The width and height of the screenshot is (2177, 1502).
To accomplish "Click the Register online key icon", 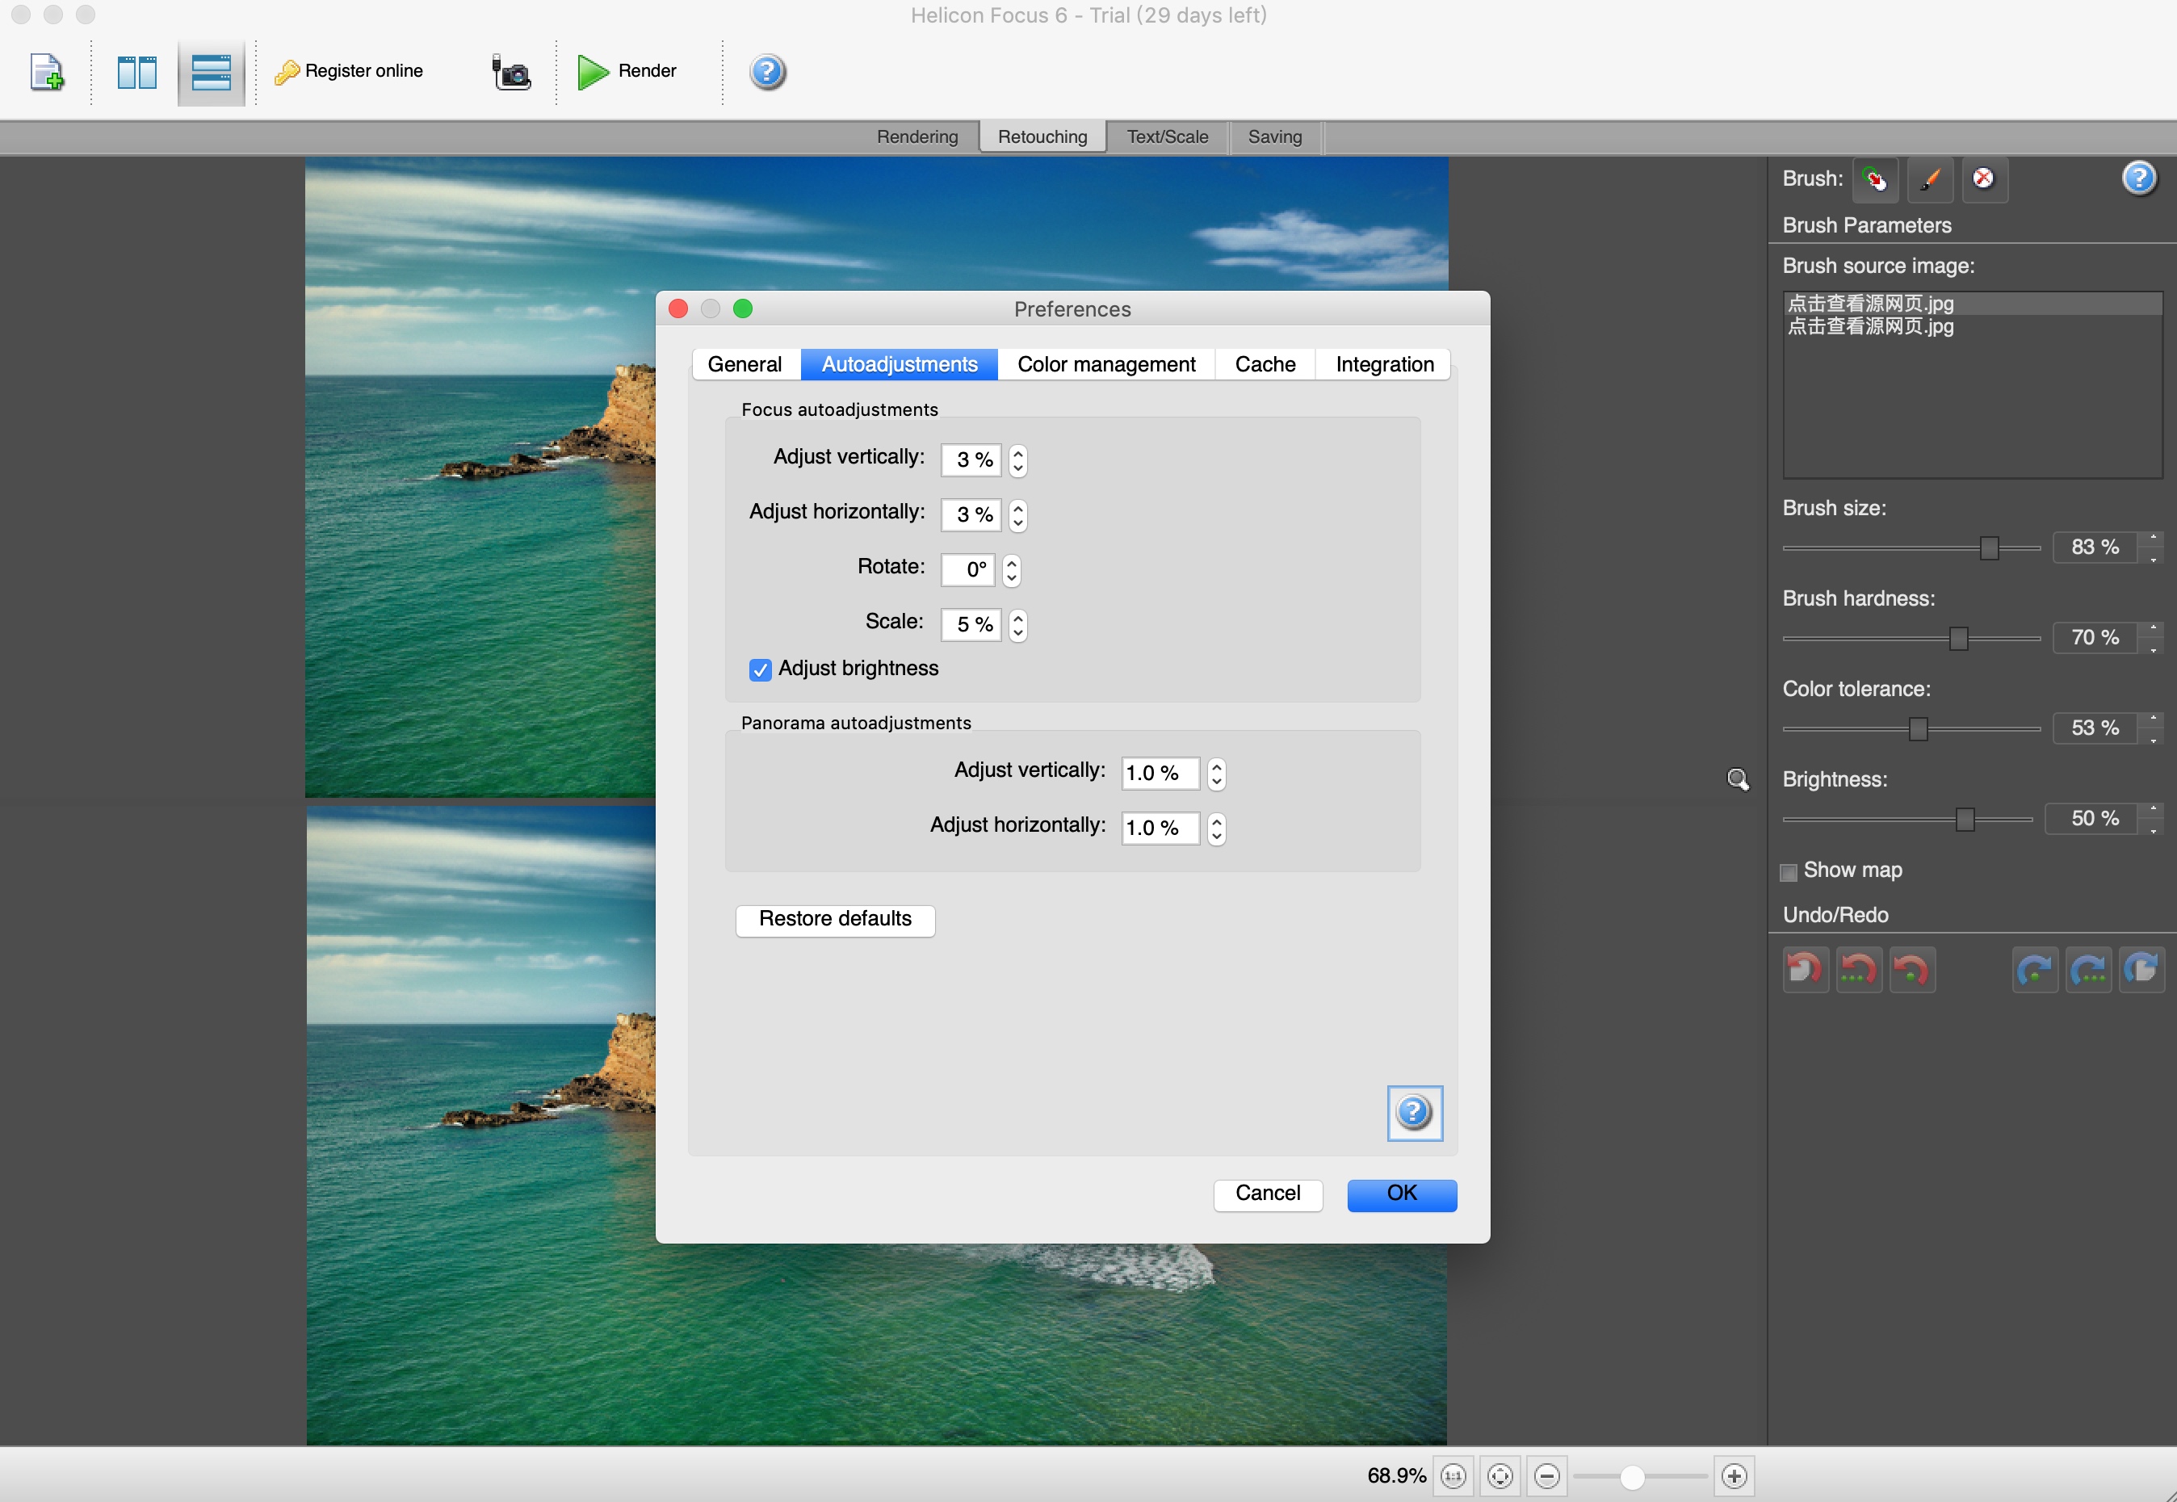I will pos(287,73).
